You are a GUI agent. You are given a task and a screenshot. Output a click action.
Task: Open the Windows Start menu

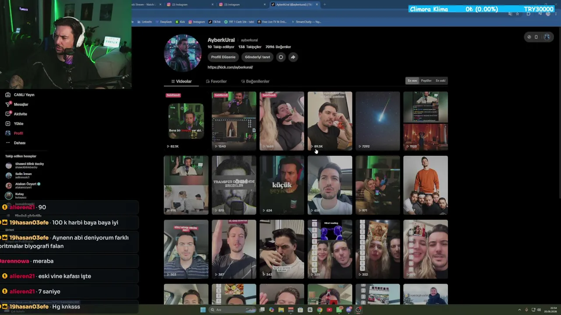[203, 310]
